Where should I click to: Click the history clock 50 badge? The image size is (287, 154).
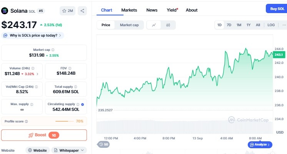tap(103, 144)
